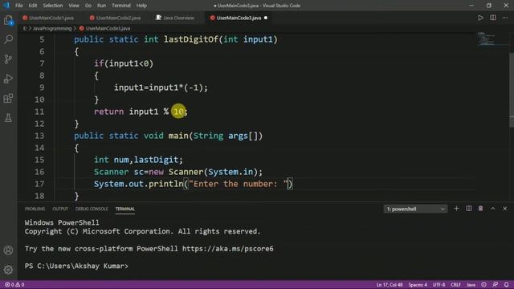Click 'int num,lastDigit;' code line

coord(138,160)
